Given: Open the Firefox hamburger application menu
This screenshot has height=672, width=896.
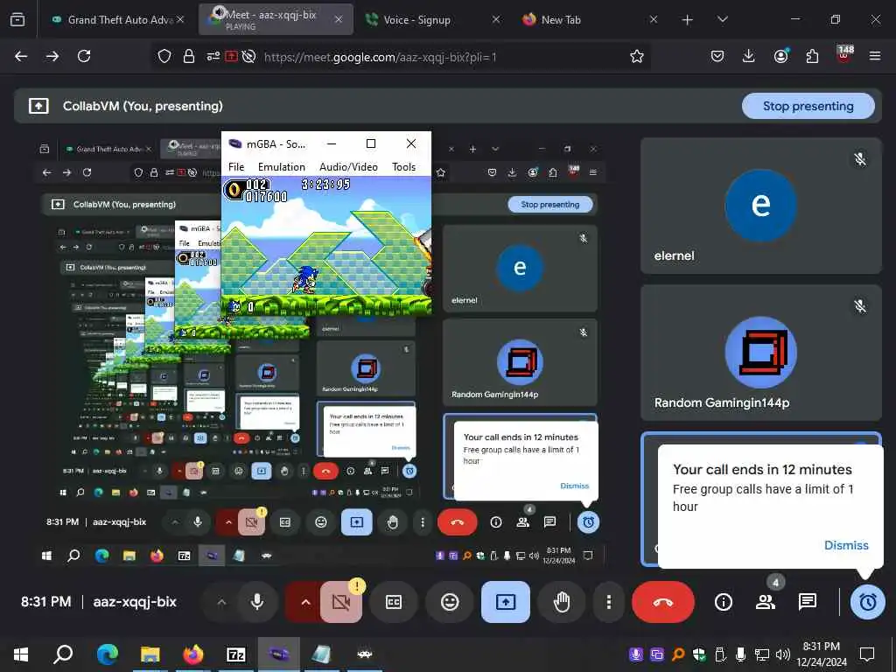Looking at the screenshot, I should coord(875,56).
